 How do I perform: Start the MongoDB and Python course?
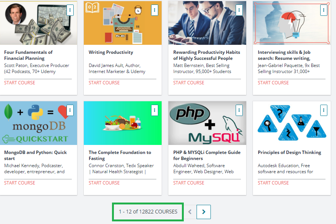pyautogui.click(x=20, y=183)
